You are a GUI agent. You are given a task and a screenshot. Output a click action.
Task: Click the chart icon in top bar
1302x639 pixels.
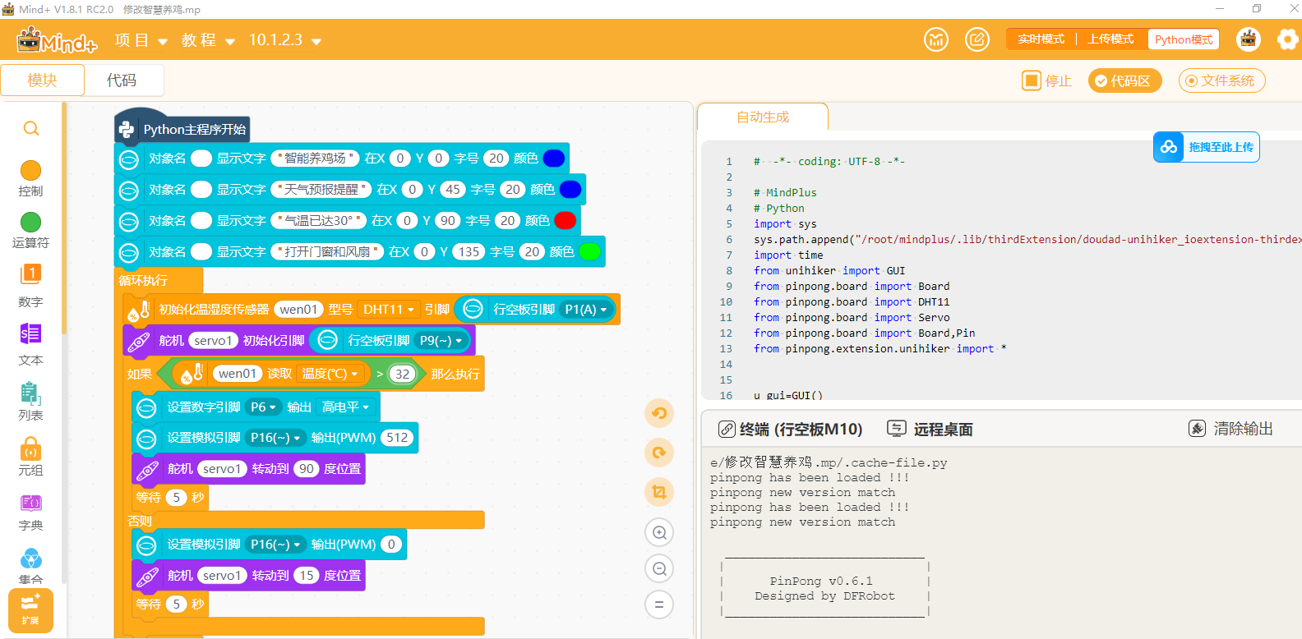pos(936,39)
